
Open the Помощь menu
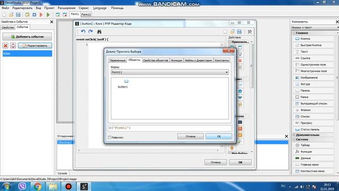117,8
